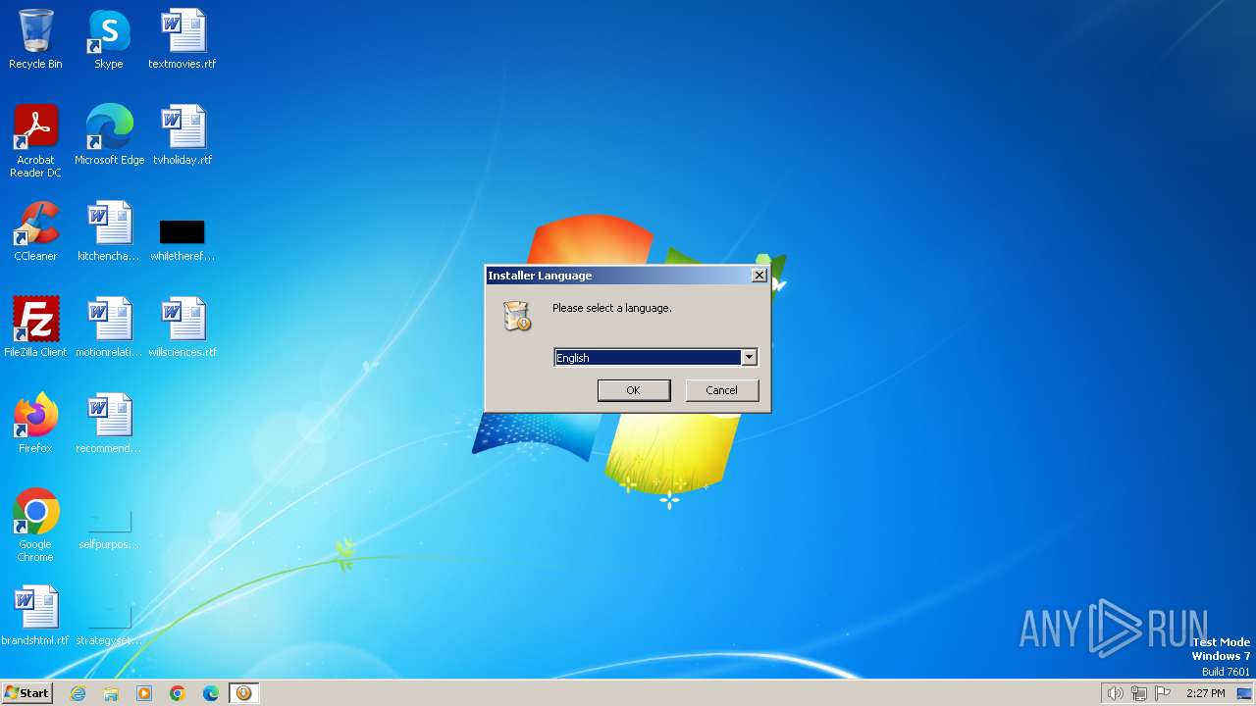This screenshot has height=706, width=1256.
Task: Click Show desktop button in taskbar corner
Action: coord(1245,693)
